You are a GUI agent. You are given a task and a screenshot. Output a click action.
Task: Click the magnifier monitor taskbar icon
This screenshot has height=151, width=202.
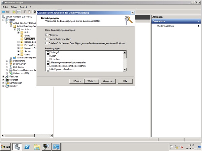[x=47, y=147]
